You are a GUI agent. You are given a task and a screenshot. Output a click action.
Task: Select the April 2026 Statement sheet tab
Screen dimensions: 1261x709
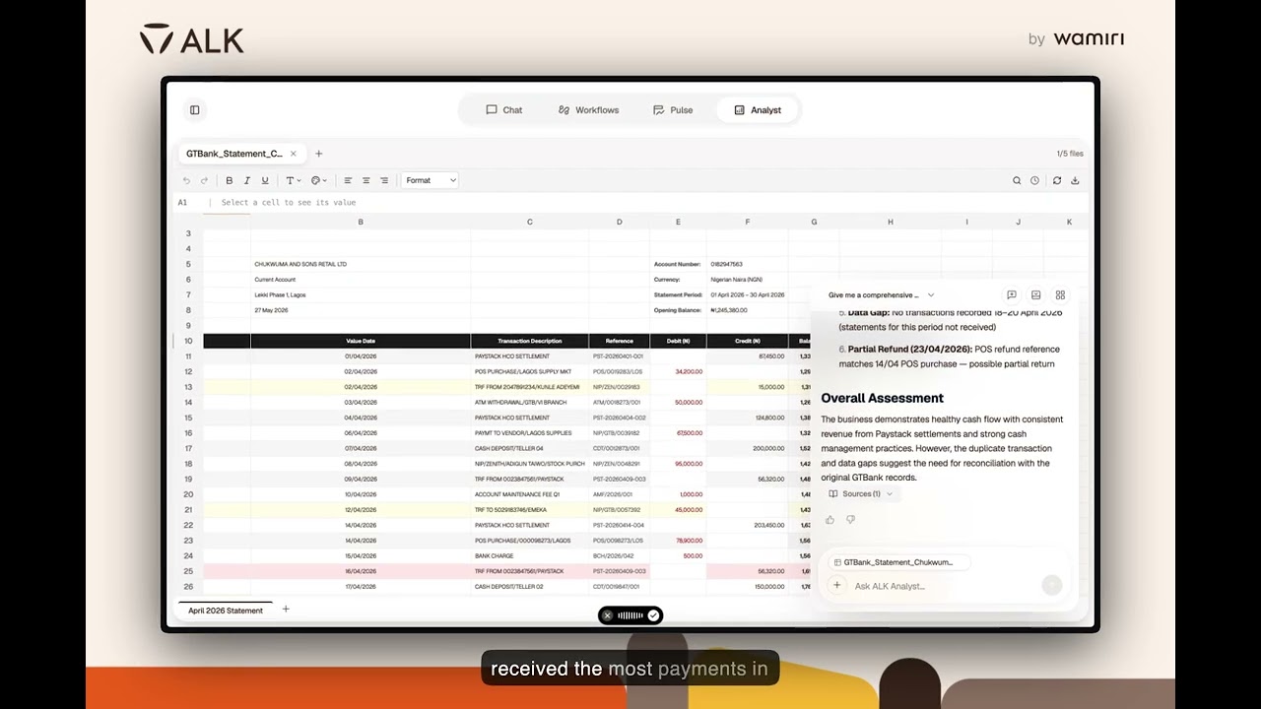tap(226, 611)
